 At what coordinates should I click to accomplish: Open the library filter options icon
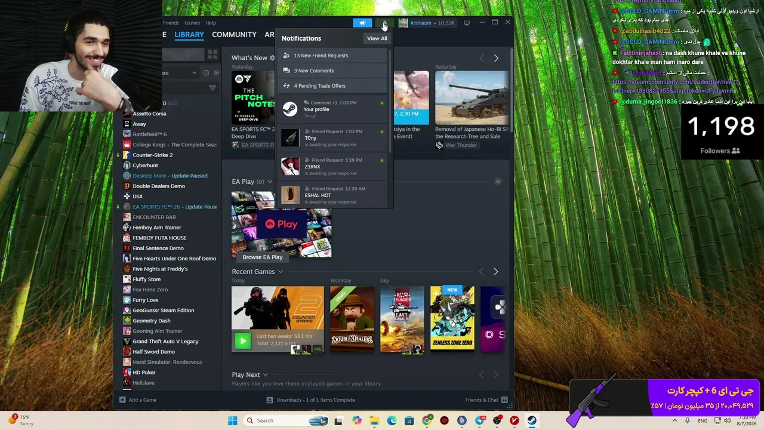(x=212, y=88)
